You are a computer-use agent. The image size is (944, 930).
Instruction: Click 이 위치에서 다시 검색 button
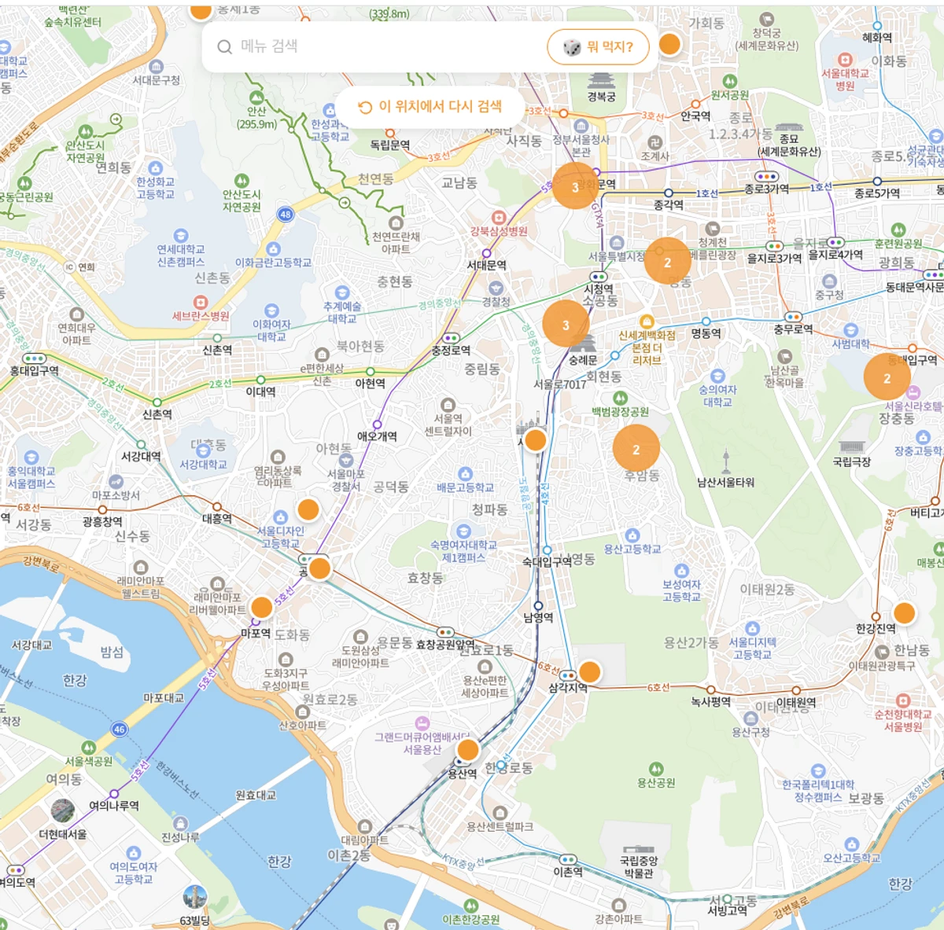(430, 107)
